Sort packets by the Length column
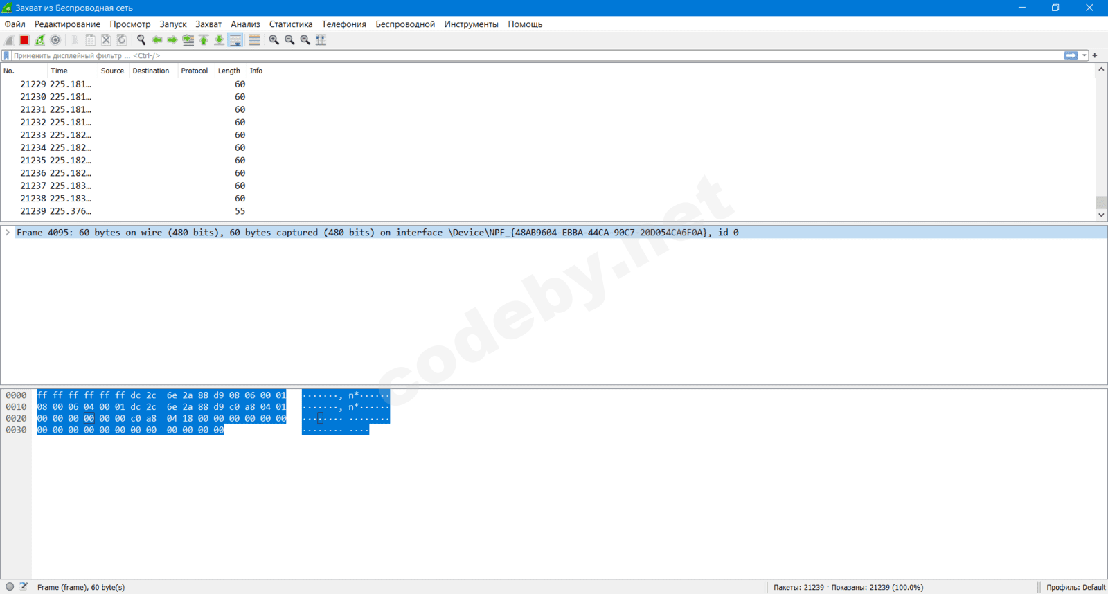The width and height of the screenshot is (1108, 594). 229,71
